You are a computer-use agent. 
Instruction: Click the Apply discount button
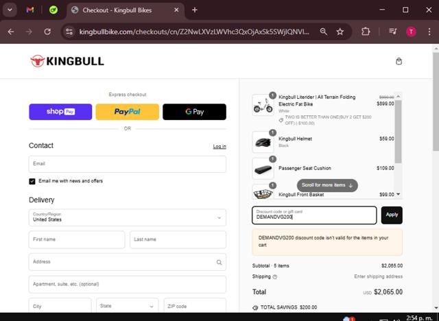(x=392, y=215)
